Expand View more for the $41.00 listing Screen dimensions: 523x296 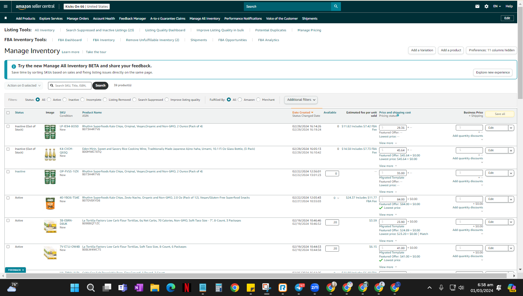click(388, 267)
